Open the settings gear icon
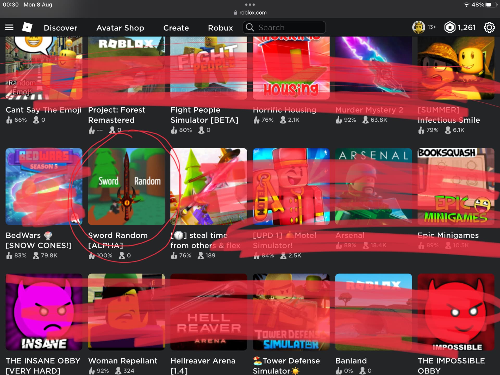 489,27
